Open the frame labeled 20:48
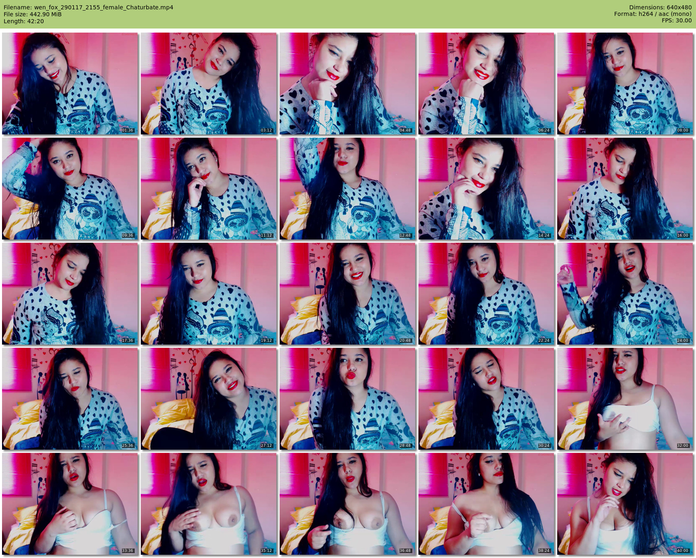Image resolution: width=696 pixels, height=558 pixels. point(347,294)
